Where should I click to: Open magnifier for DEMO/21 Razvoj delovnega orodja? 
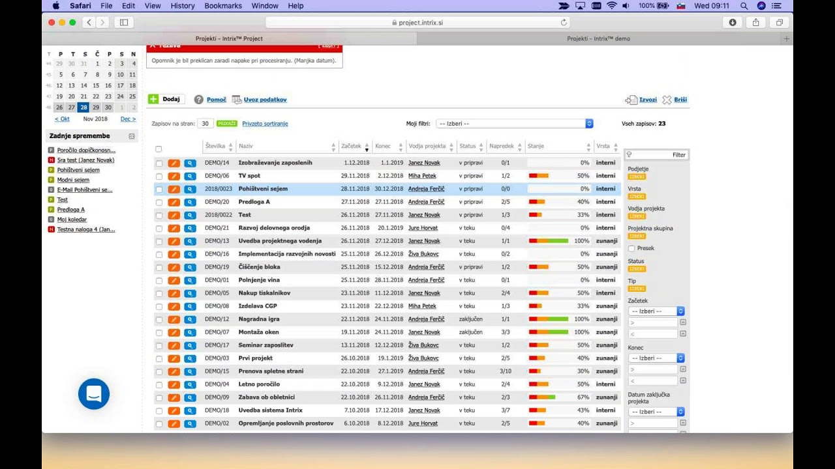tap(190, 228)
